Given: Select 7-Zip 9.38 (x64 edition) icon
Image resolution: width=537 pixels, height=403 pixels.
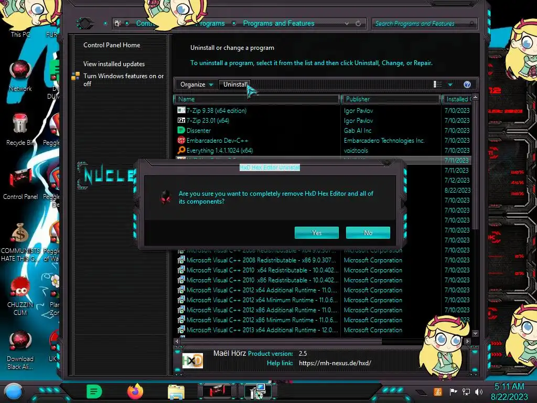Looking at the screenshot, I should click(181, 110).
